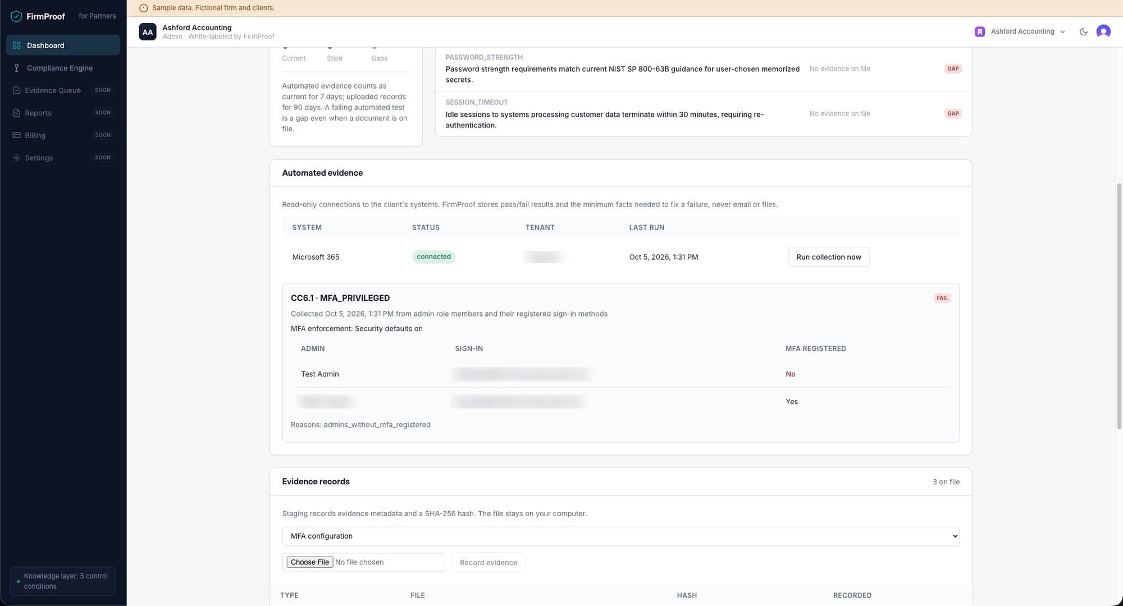Click the Compliance Engine key icon

[16, 68]
